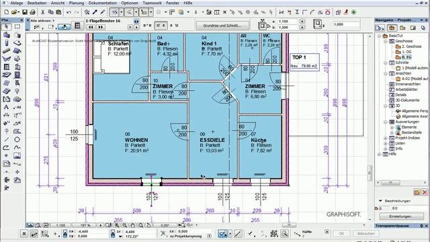
Task: Click the Grundriss und Schnitt... button
Action: click(222, 26)
